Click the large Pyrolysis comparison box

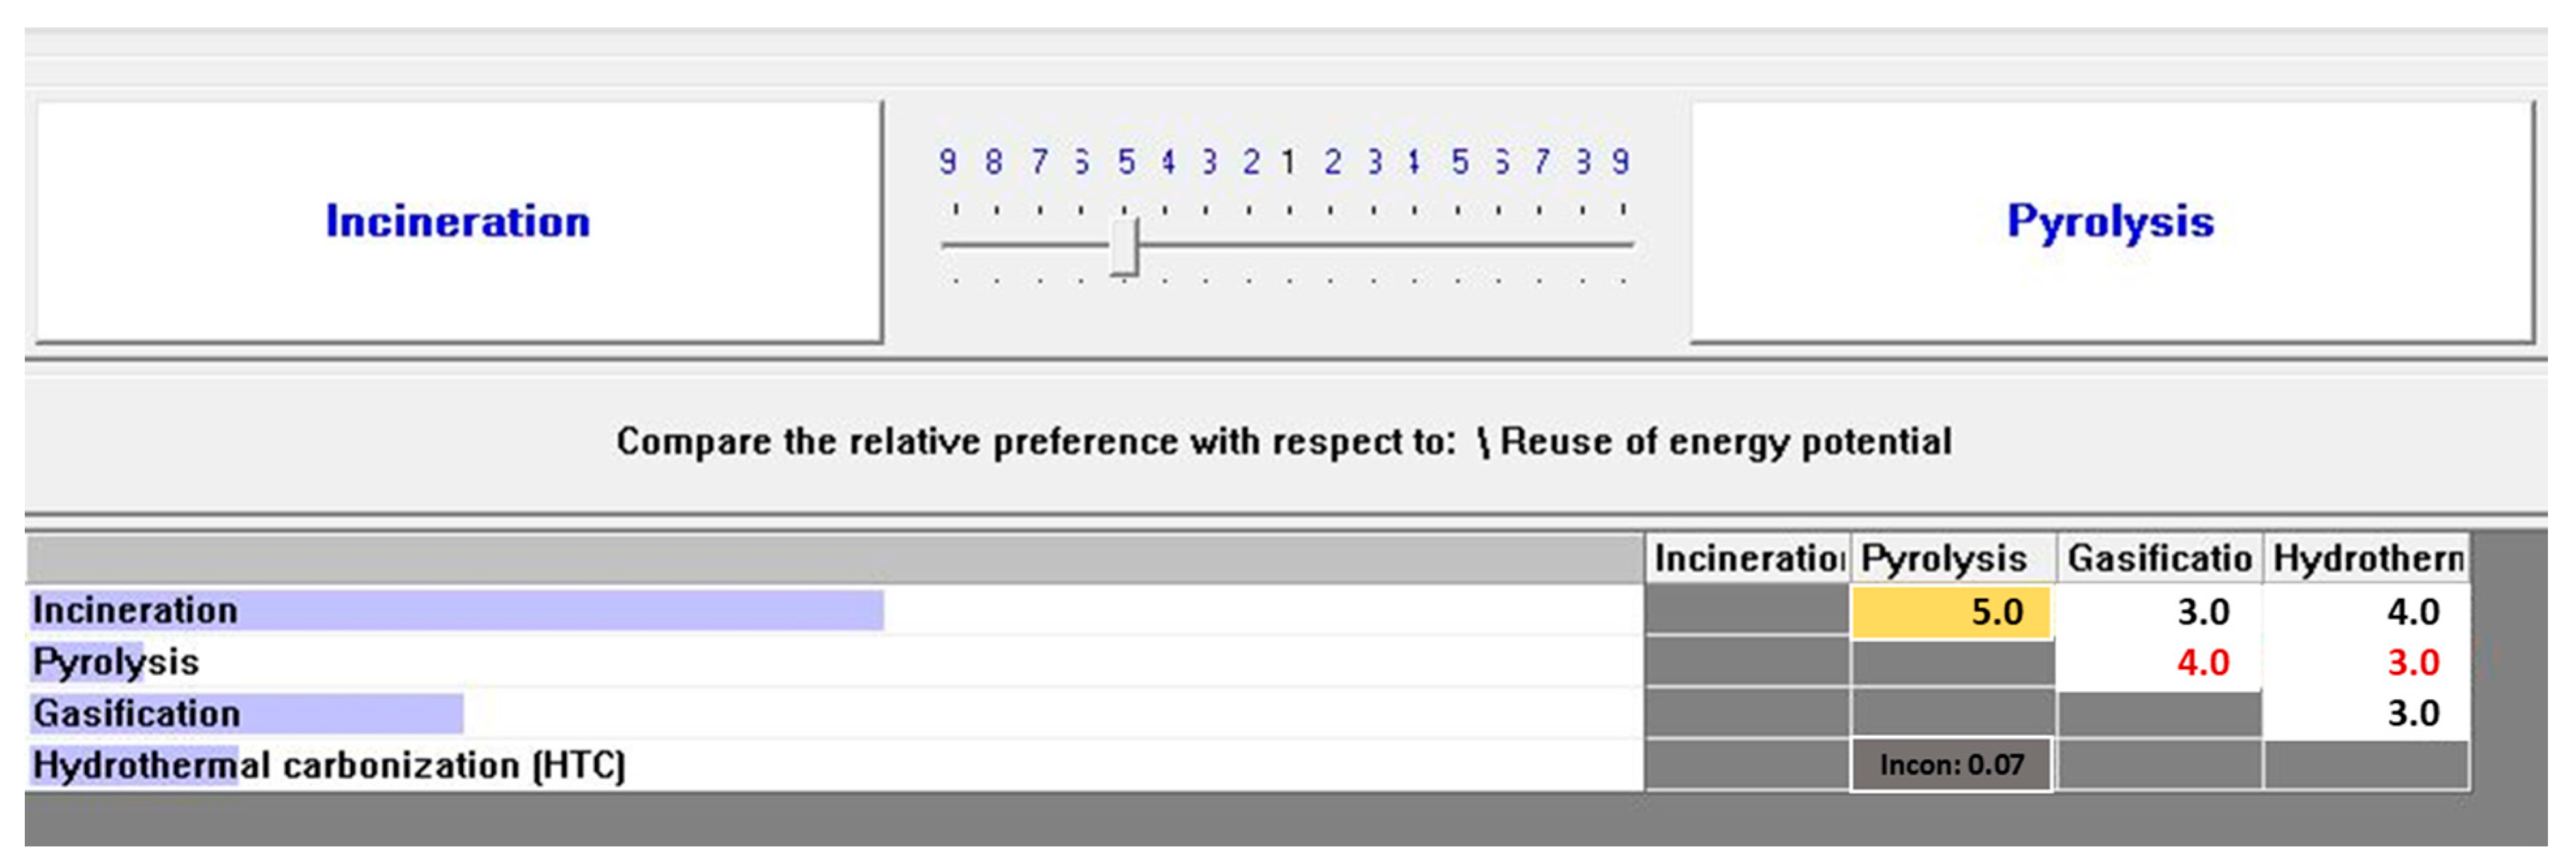tap(2110, 222)
